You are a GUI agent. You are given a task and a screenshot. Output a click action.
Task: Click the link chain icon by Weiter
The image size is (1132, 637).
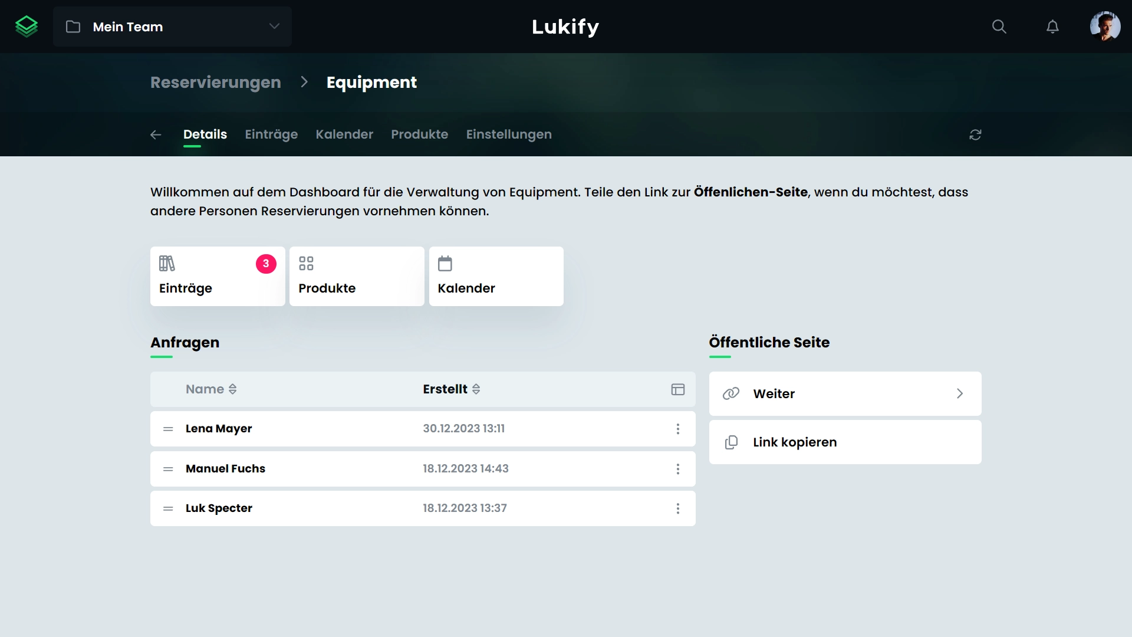tap(731, 393)
